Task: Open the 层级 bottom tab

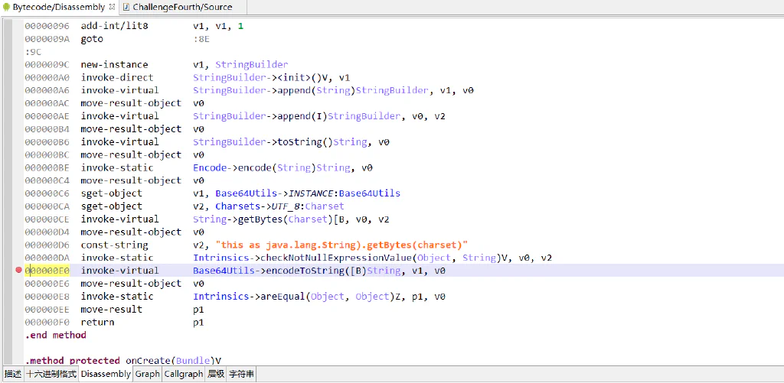Action: tap(216, 374)
